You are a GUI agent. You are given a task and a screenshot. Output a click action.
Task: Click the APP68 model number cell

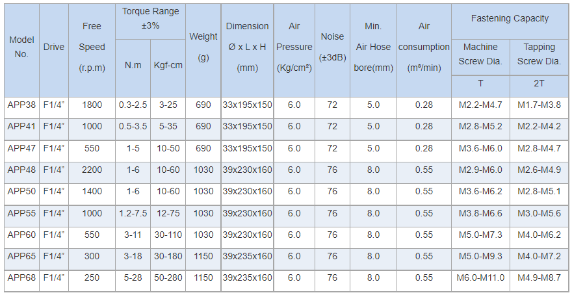pyautogui.click(x=21, y=278)
